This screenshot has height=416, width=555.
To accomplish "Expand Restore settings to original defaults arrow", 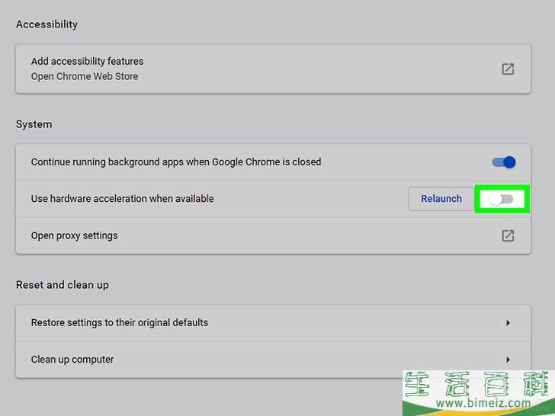I will [x=508, y=322].
